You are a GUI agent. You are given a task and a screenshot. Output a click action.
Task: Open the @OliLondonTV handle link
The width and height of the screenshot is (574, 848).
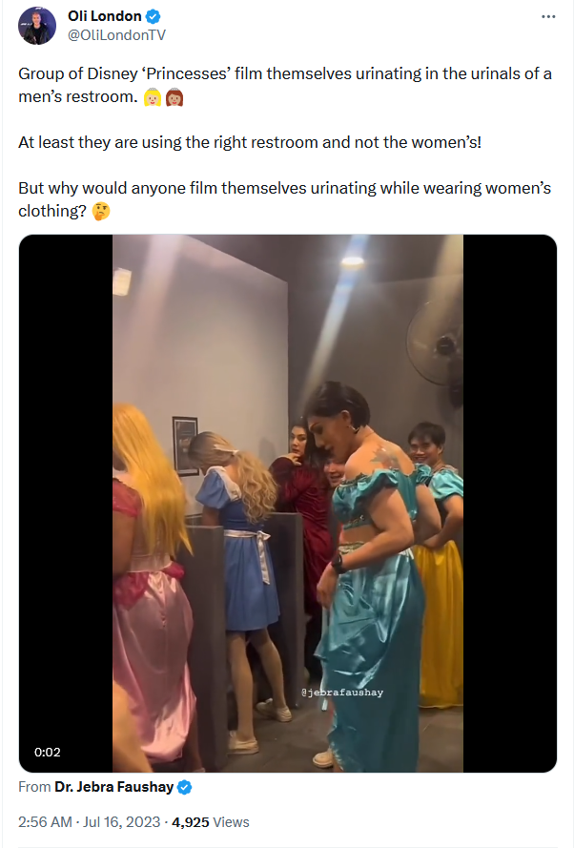[x=116, y=35]
